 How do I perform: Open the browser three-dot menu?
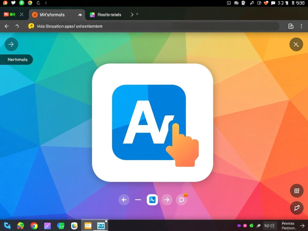301,26
